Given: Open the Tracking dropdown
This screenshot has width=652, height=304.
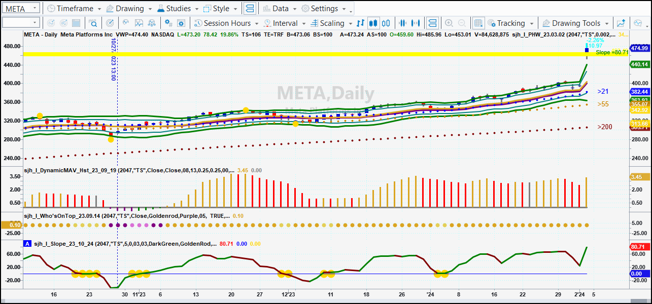Looking at the screenshot, I should (x=510, y=23).
